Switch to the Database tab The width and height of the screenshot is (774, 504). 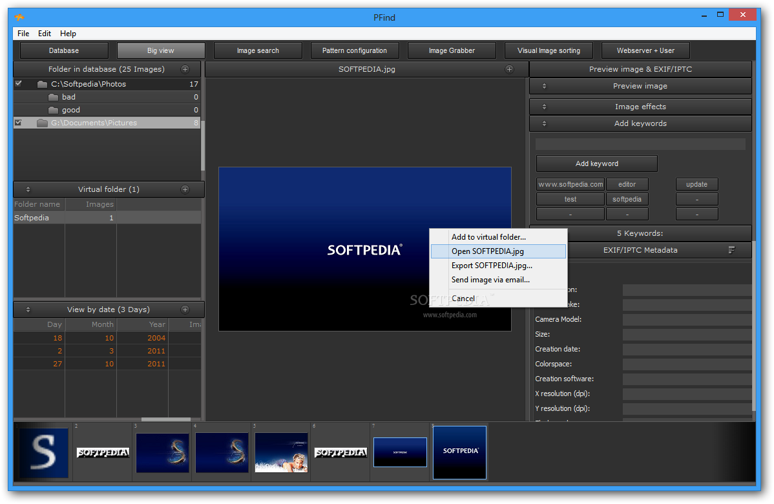click(64, 50)
